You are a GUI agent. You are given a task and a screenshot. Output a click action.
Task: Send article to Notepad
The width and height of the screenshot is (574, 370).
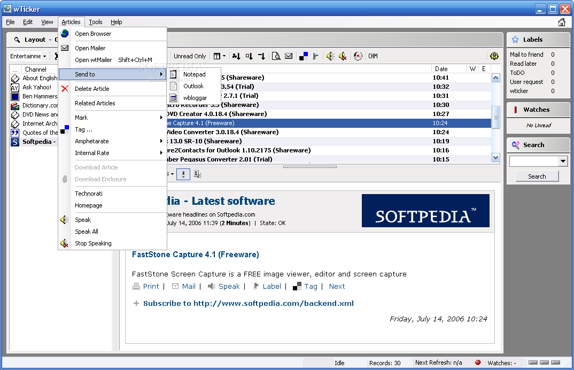[x=194, y=74]
